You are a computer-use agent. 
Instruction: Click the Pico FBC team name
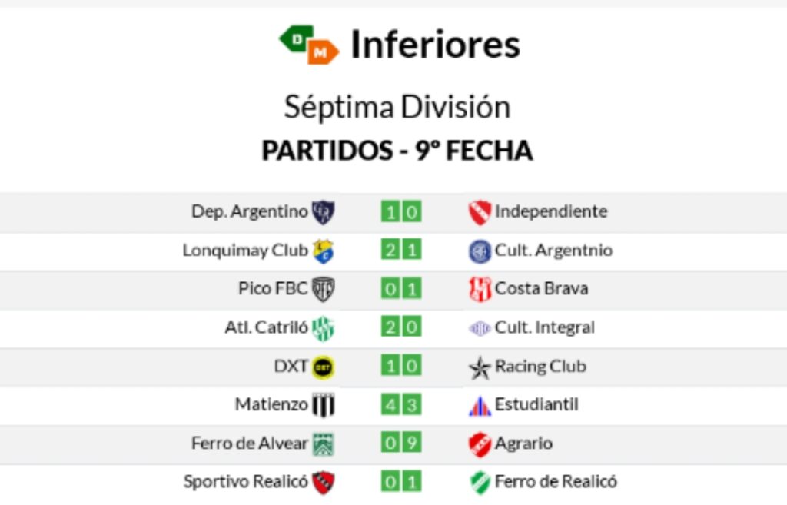[273, 289]
